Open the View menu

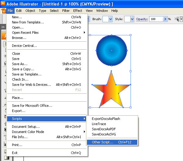89,11
